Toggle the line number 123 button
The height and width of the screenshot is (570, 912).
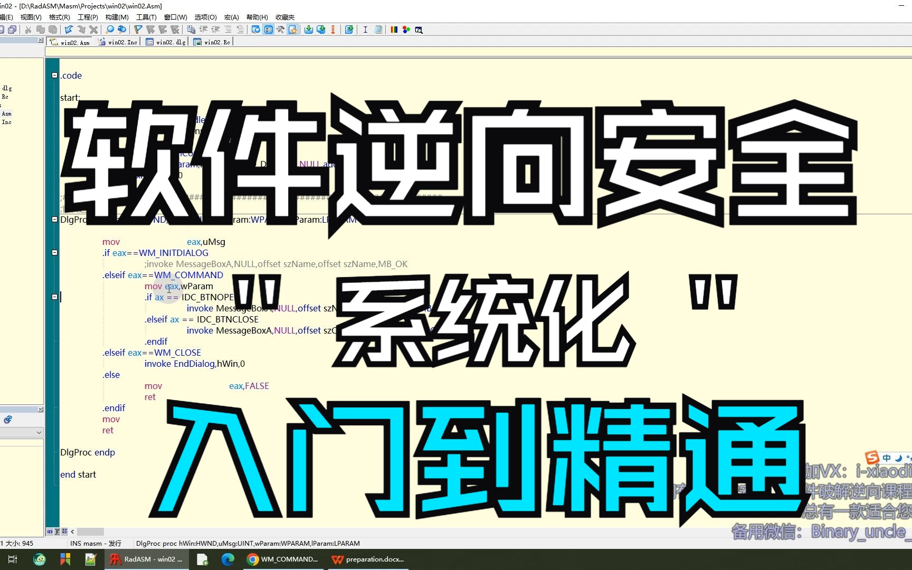pyautogui.click(x=50, y=531)
